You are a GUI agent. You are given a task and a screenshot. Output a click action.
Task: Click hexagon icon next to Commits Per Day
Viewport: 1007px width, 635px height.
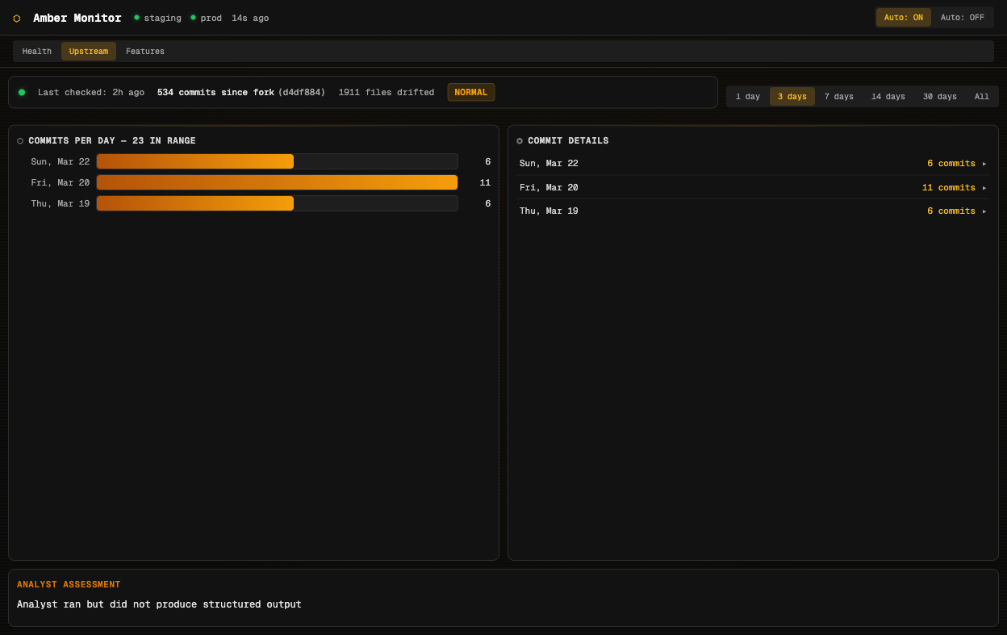[x=20, y=140]
